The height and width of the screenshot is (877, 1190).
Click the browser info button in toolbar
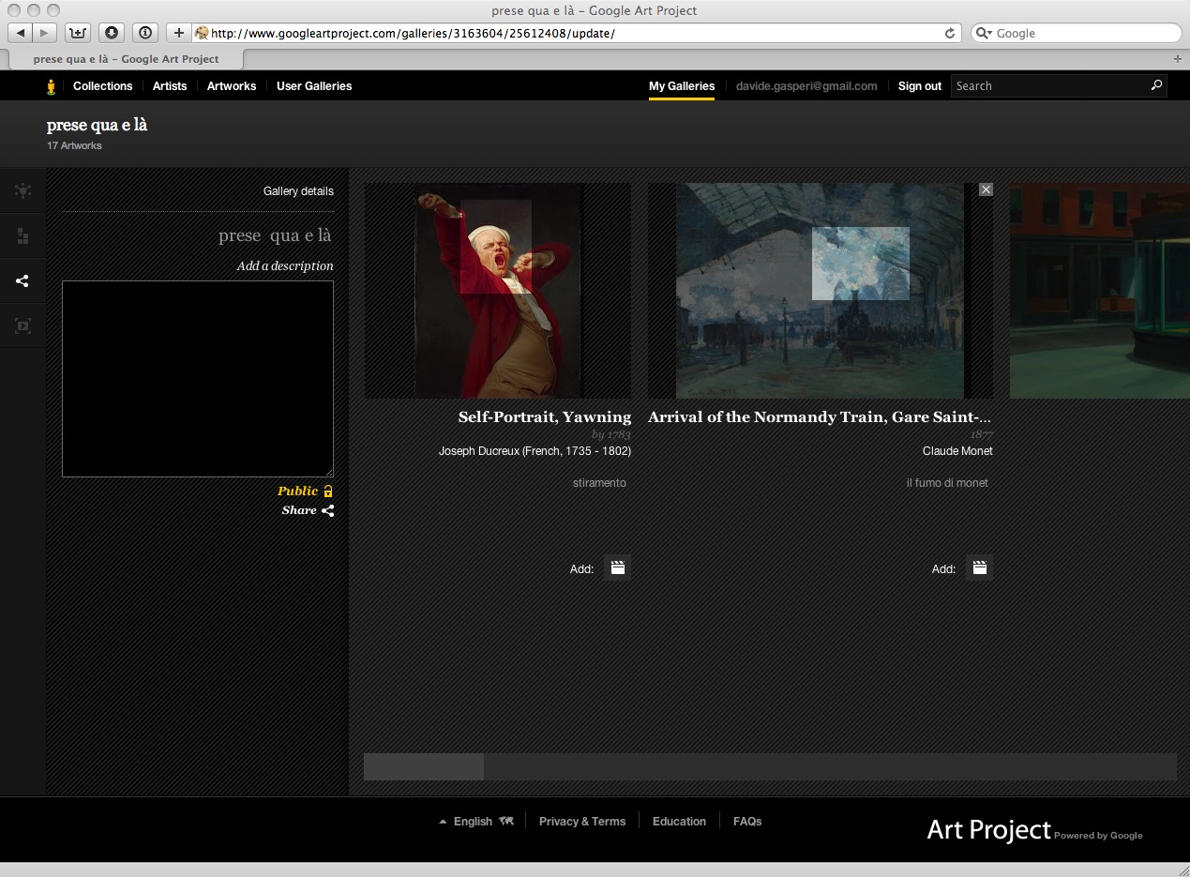pyautogui.click(x=145, y=33)
